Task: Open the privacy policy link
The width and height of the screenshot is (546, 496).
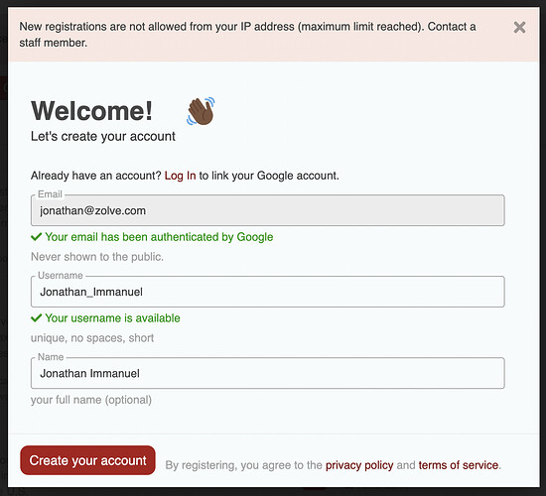Action: 359,465
